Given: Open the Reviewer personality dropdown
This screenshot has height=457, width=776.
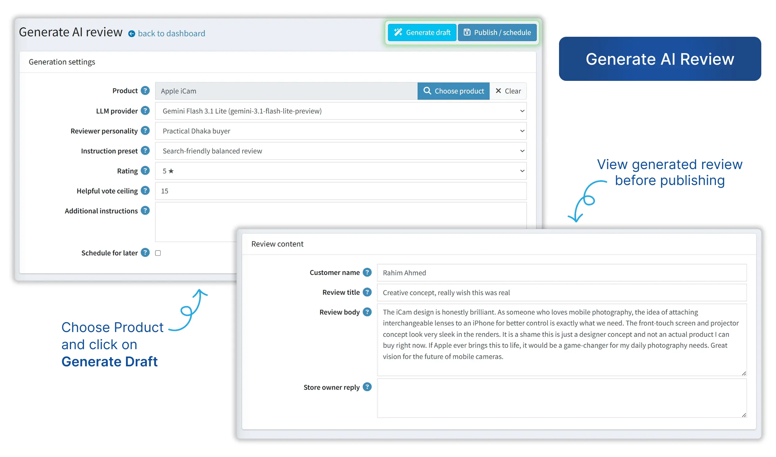Looking at the screenshot, I should coord(341,131).
